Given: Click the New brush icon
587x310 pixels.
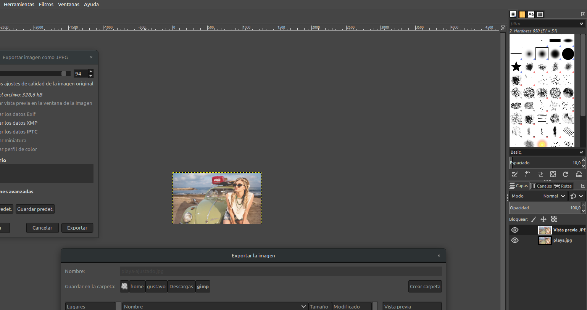Looking at the screenshot, I should coord(527,174).
